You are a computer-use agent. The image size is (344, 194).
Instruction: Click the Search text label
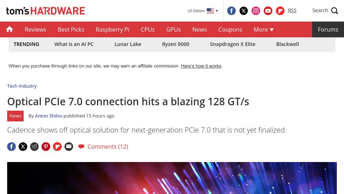point(320,10)
